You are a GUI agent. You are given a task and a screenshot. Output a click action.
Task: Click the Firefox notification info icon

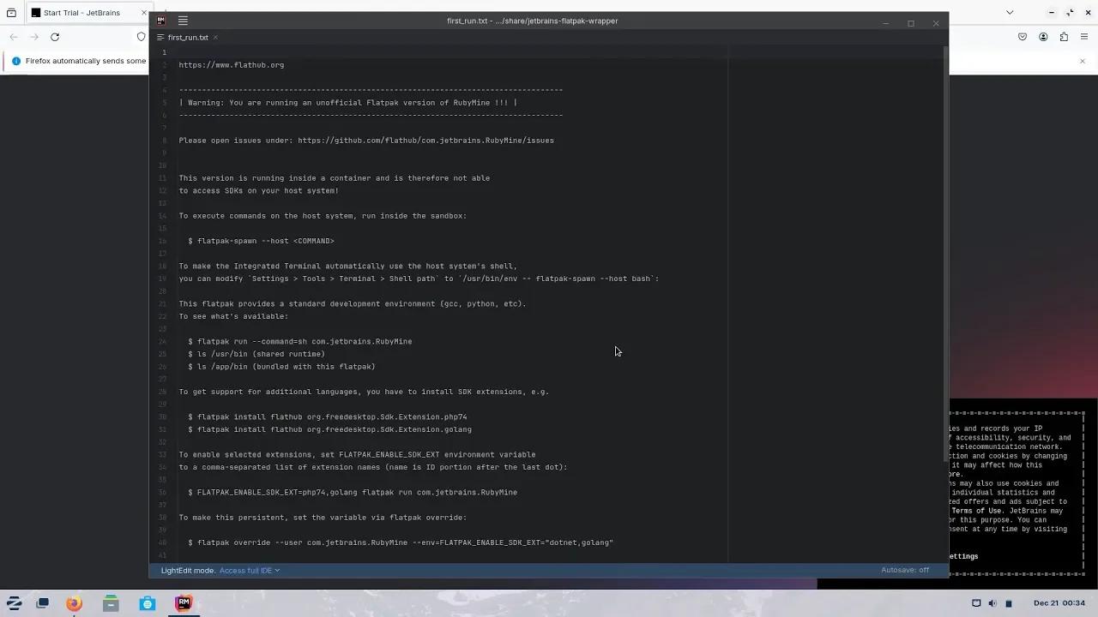tap(15, 61)
